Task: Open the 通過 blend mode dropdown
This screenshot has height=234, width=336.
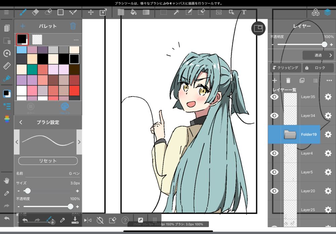Action: (318, 56)
